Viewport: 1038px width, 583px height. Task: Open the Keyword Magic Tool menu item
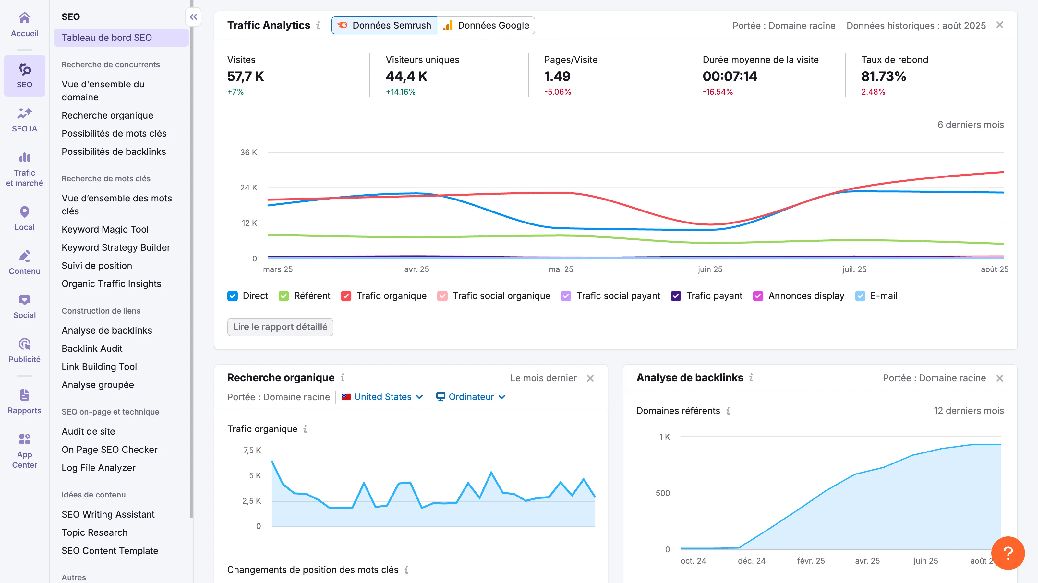[105, 229]
